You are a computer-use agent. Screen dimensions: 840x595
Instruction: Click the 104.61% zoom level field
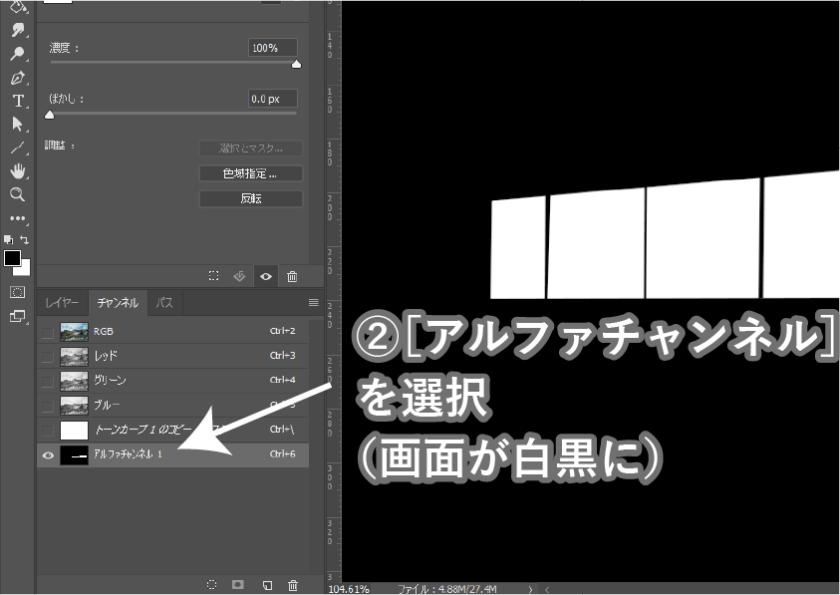point(349,589)
